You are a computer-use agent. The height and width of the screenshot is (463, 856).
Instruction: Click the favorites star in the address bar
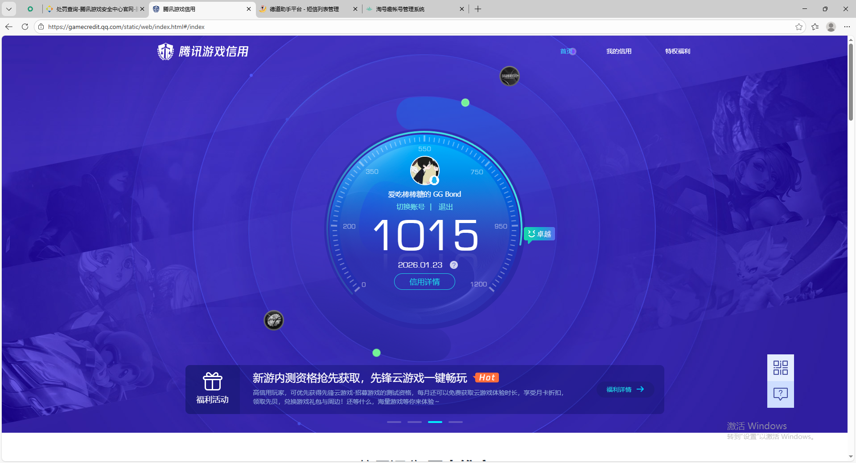[799, 27]
